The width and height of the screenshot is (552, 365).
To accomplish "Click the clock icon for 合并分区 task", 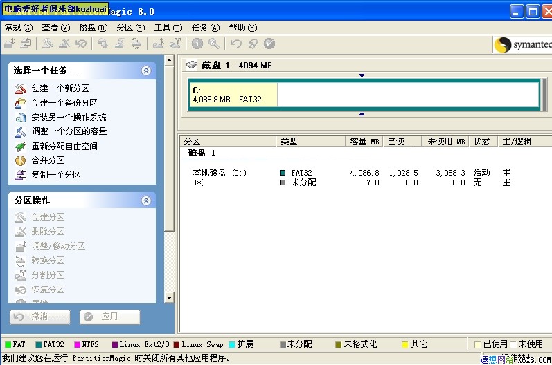I will click(x=20, y=160).
